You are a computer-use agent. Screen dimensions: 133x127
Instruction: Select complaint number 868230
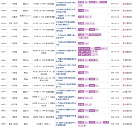[4, 4]
